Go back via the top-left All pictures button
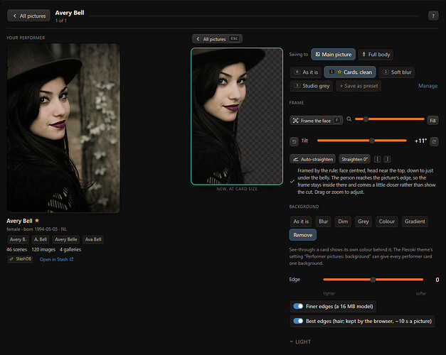Image resolution: width=446 pixels, height=355 pixels. pyautogui.click(x=28, y=16)
